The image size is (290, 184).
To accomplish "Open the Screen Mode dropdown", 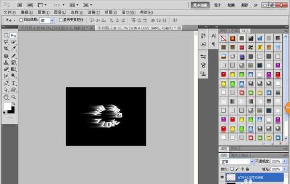I will [x=87, y=5].
